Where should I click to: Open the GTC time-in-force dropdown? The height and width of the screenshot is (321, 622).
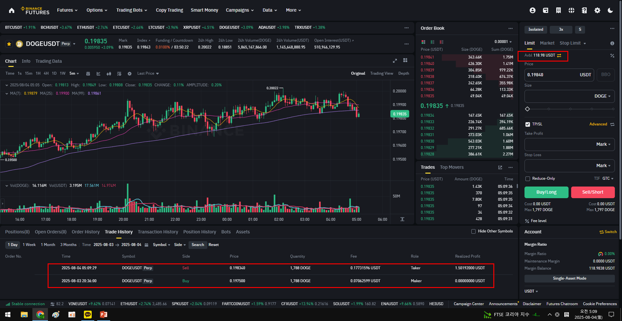coord(608,179)
